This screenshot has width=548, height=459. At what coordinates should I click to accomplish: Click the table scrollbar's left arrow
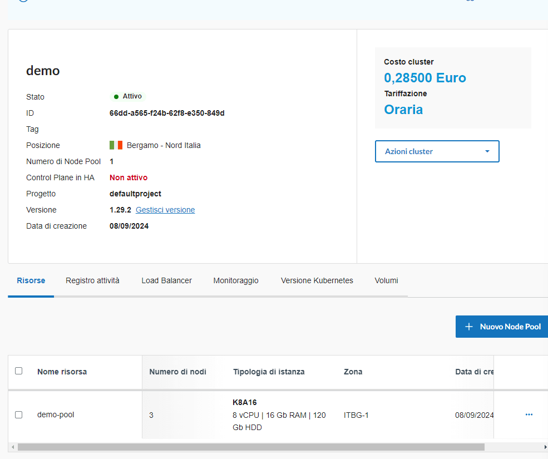tap(12, 447)
